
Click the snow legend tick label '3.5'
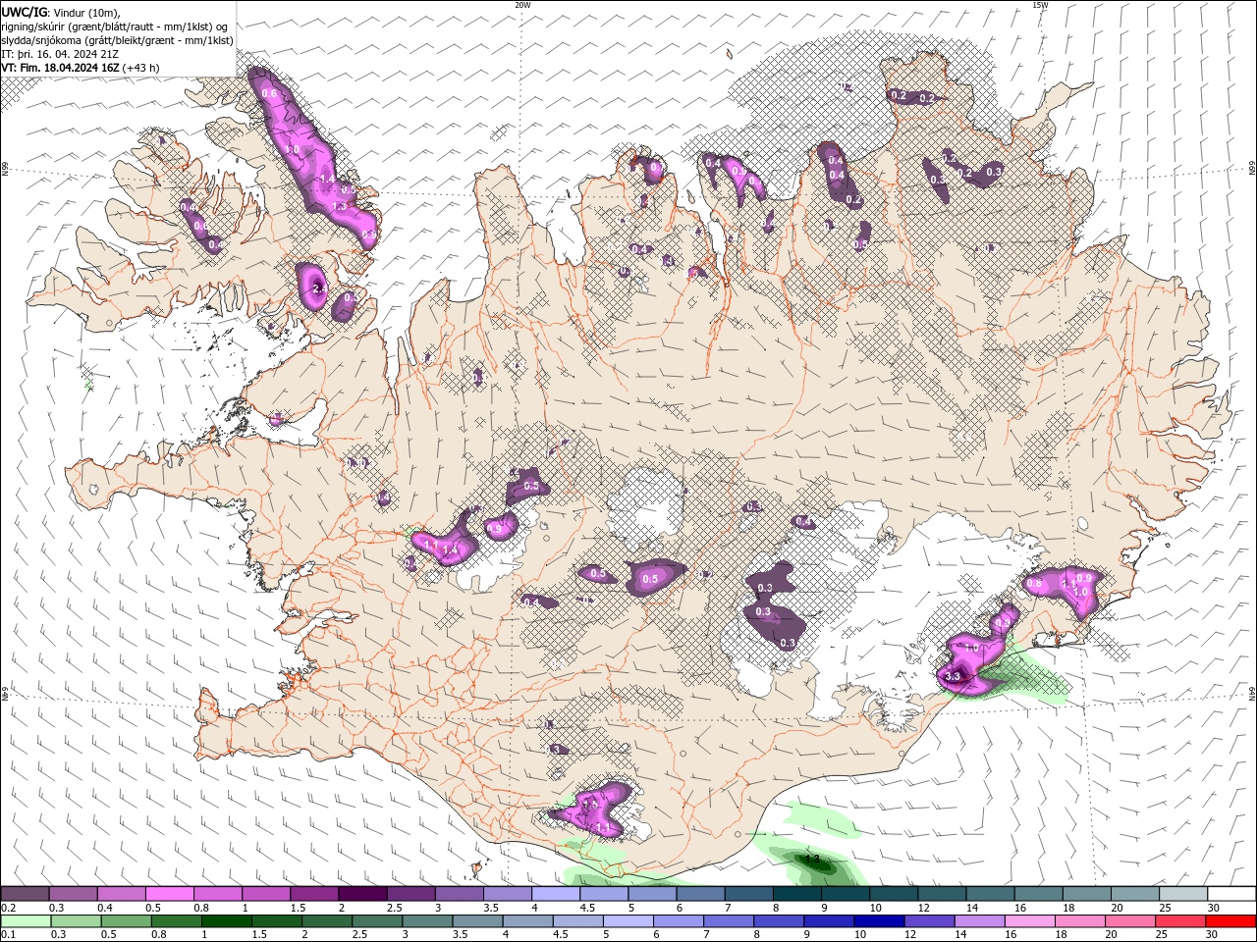[x=492, y=908]
